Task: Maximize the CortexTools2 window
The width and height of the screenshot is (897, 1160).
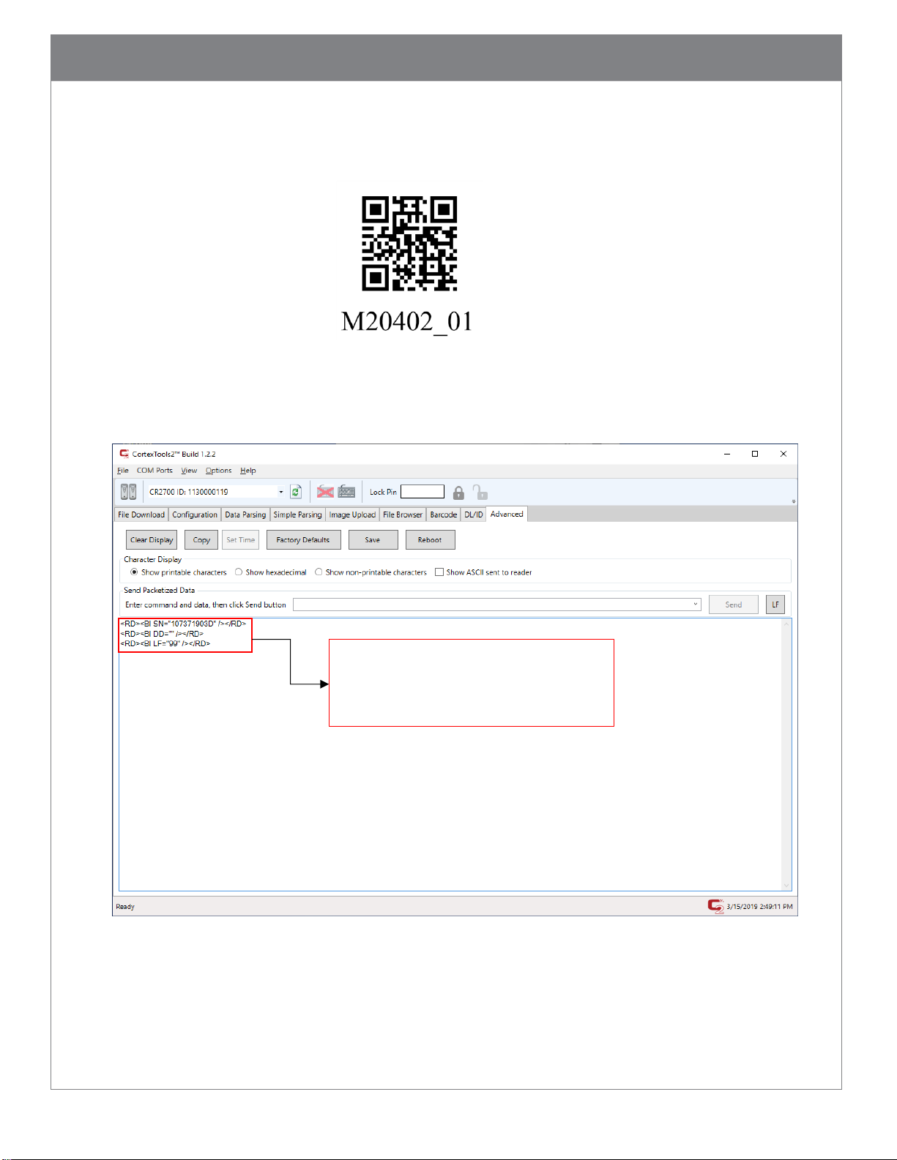Action: pyautogui.click(x=755, y=454)
